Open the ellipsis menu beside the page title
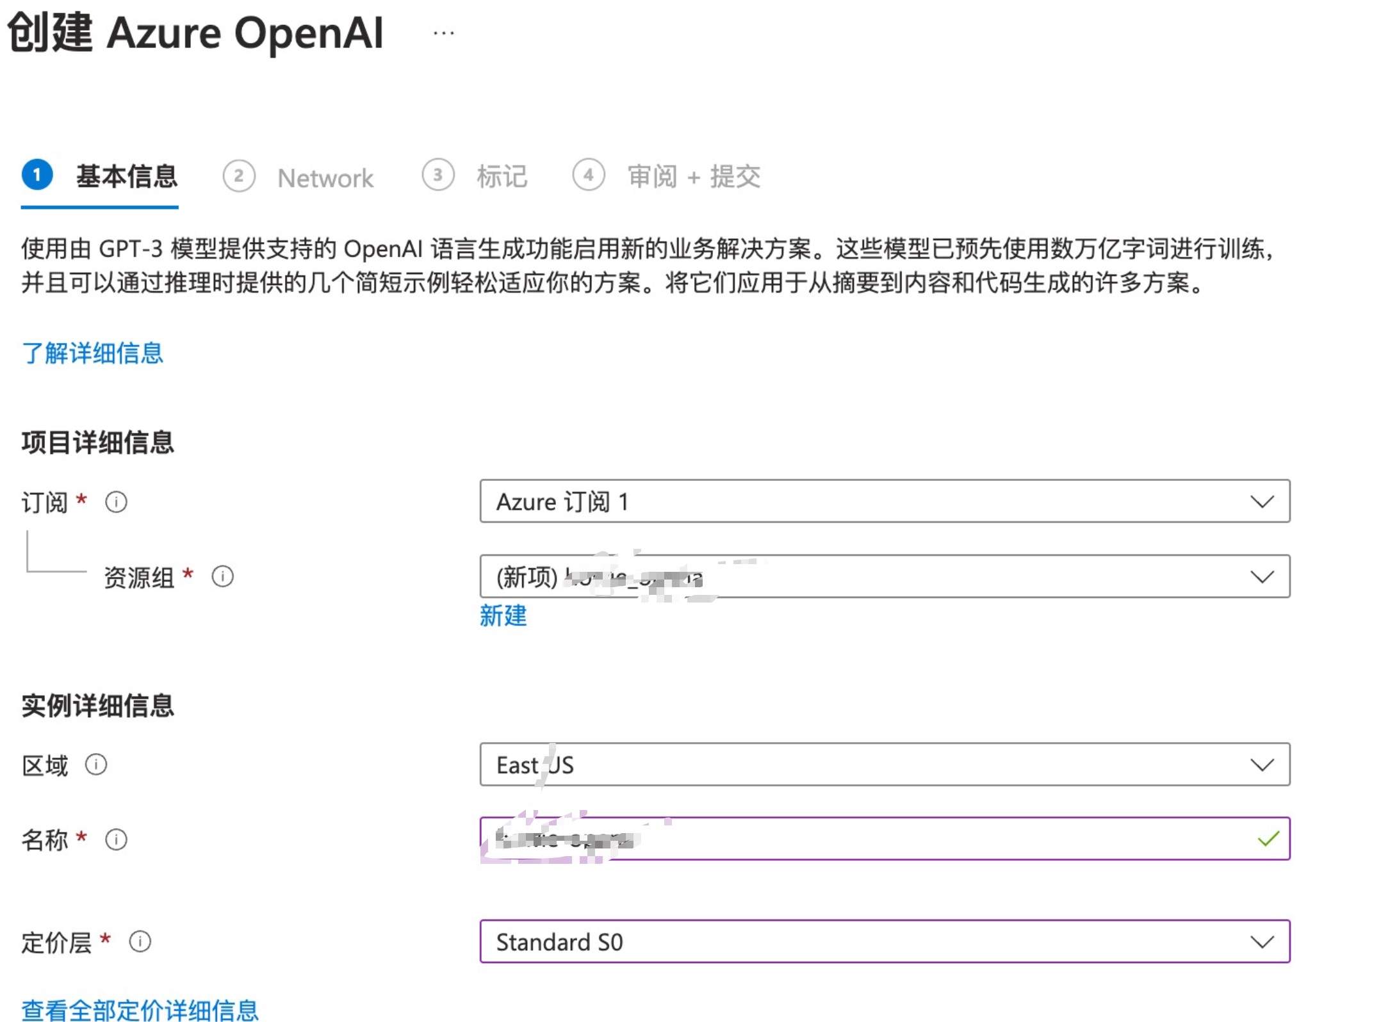 pos(443,33)
